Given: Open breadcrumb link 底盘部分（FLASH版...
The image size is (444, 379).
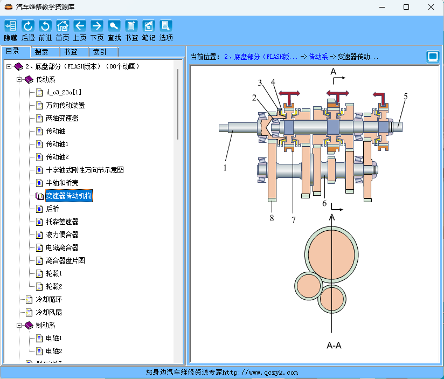Looking at the screenshot, I should [x=260, y=57].
